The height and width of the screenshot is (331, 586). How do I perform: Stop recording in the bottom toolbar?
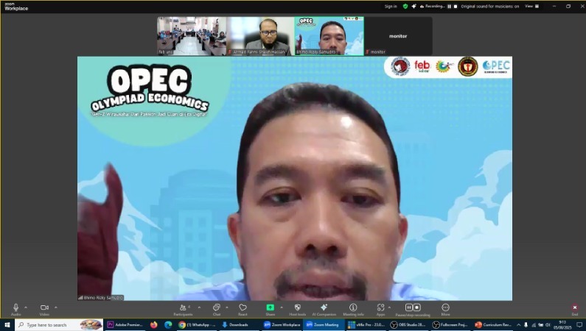click(x=416, y=307)
